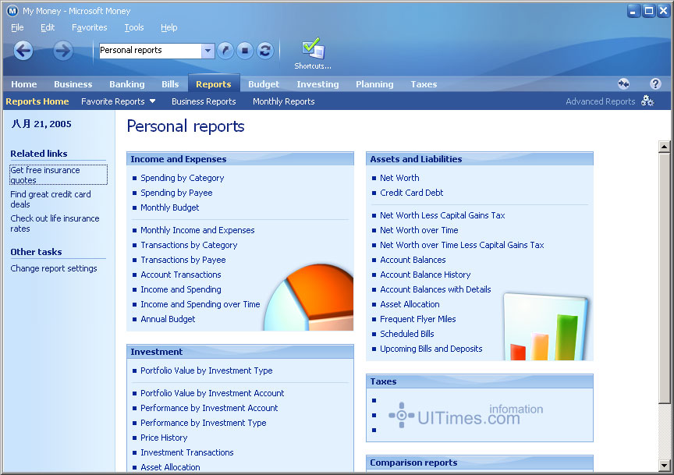Image resolution: width=674 pixels, height=475 pixels.
Task: Open the File menu
Action: tap(17, 27)
